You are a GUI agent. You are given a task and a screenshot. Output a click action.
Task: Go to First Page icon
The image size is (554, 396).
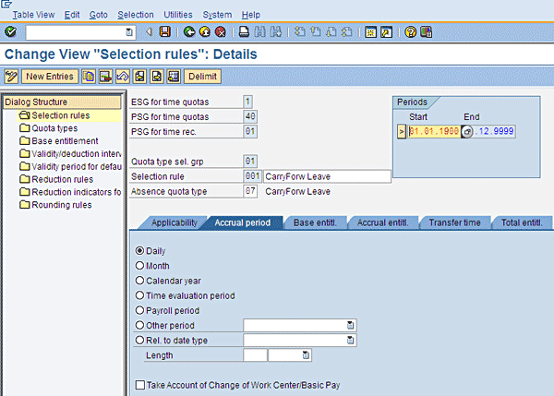click(300, 32)
